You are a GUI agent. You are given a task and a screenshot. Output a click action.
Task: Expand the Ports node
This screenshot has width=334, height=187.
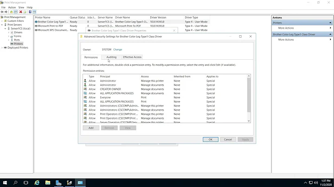pos(9,40)
